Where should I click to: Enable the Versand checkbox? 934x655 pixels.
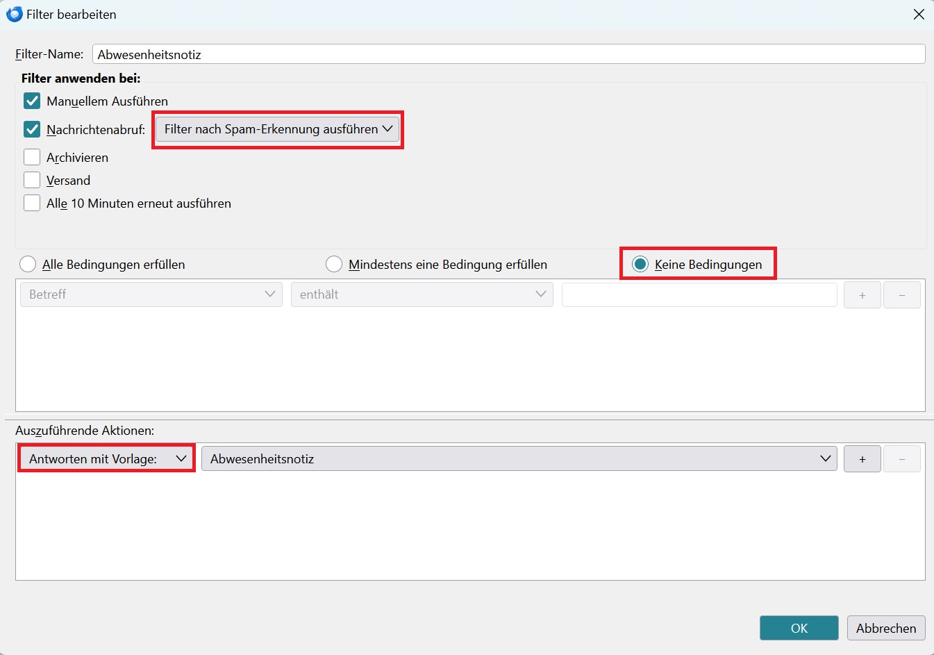(x=32, y=181)
